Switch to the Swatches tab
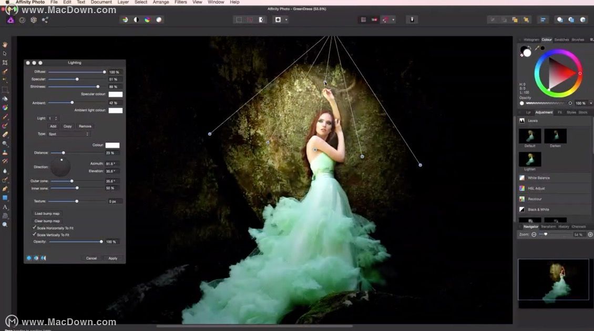Image resolution: width=594 pixels, height=331 pixels. pos(561,40)
